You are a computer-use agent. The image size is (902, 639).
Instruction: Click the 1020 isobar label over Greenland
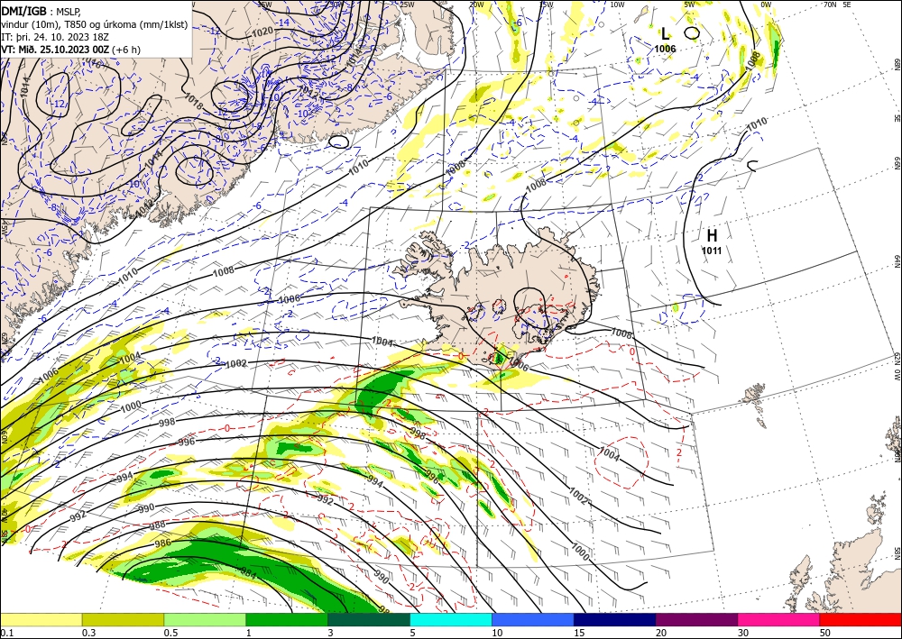[262, 32]
